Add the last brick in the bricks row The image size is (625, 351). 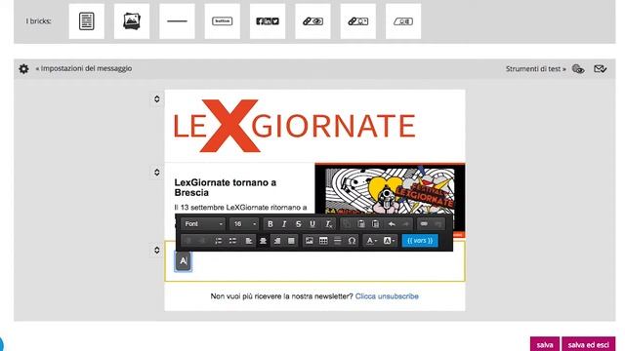(x=403, y=21)
